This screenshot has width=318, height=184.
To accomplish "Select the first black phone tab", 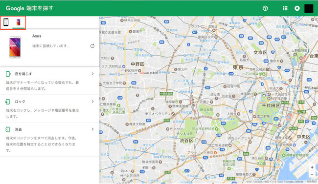I will tap(6, 22).
